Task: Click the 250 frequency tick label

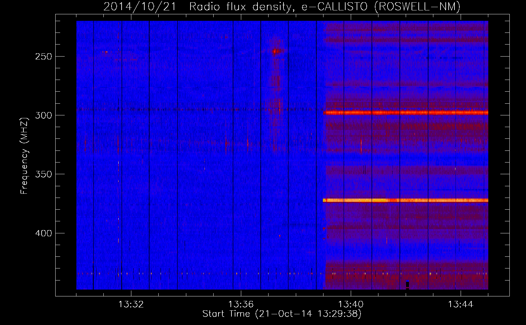Action: [x=44, y=57]
